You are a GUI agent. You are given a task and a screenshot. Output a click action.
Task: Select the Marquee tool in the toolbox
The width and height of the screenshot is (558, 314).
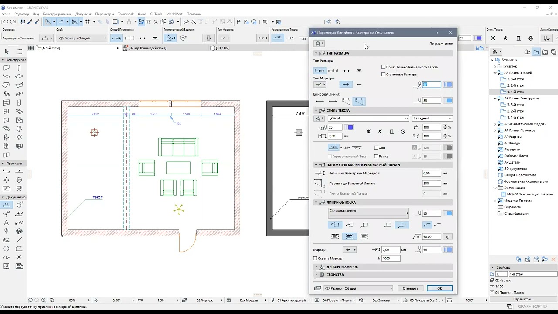(x=19, y=51)
